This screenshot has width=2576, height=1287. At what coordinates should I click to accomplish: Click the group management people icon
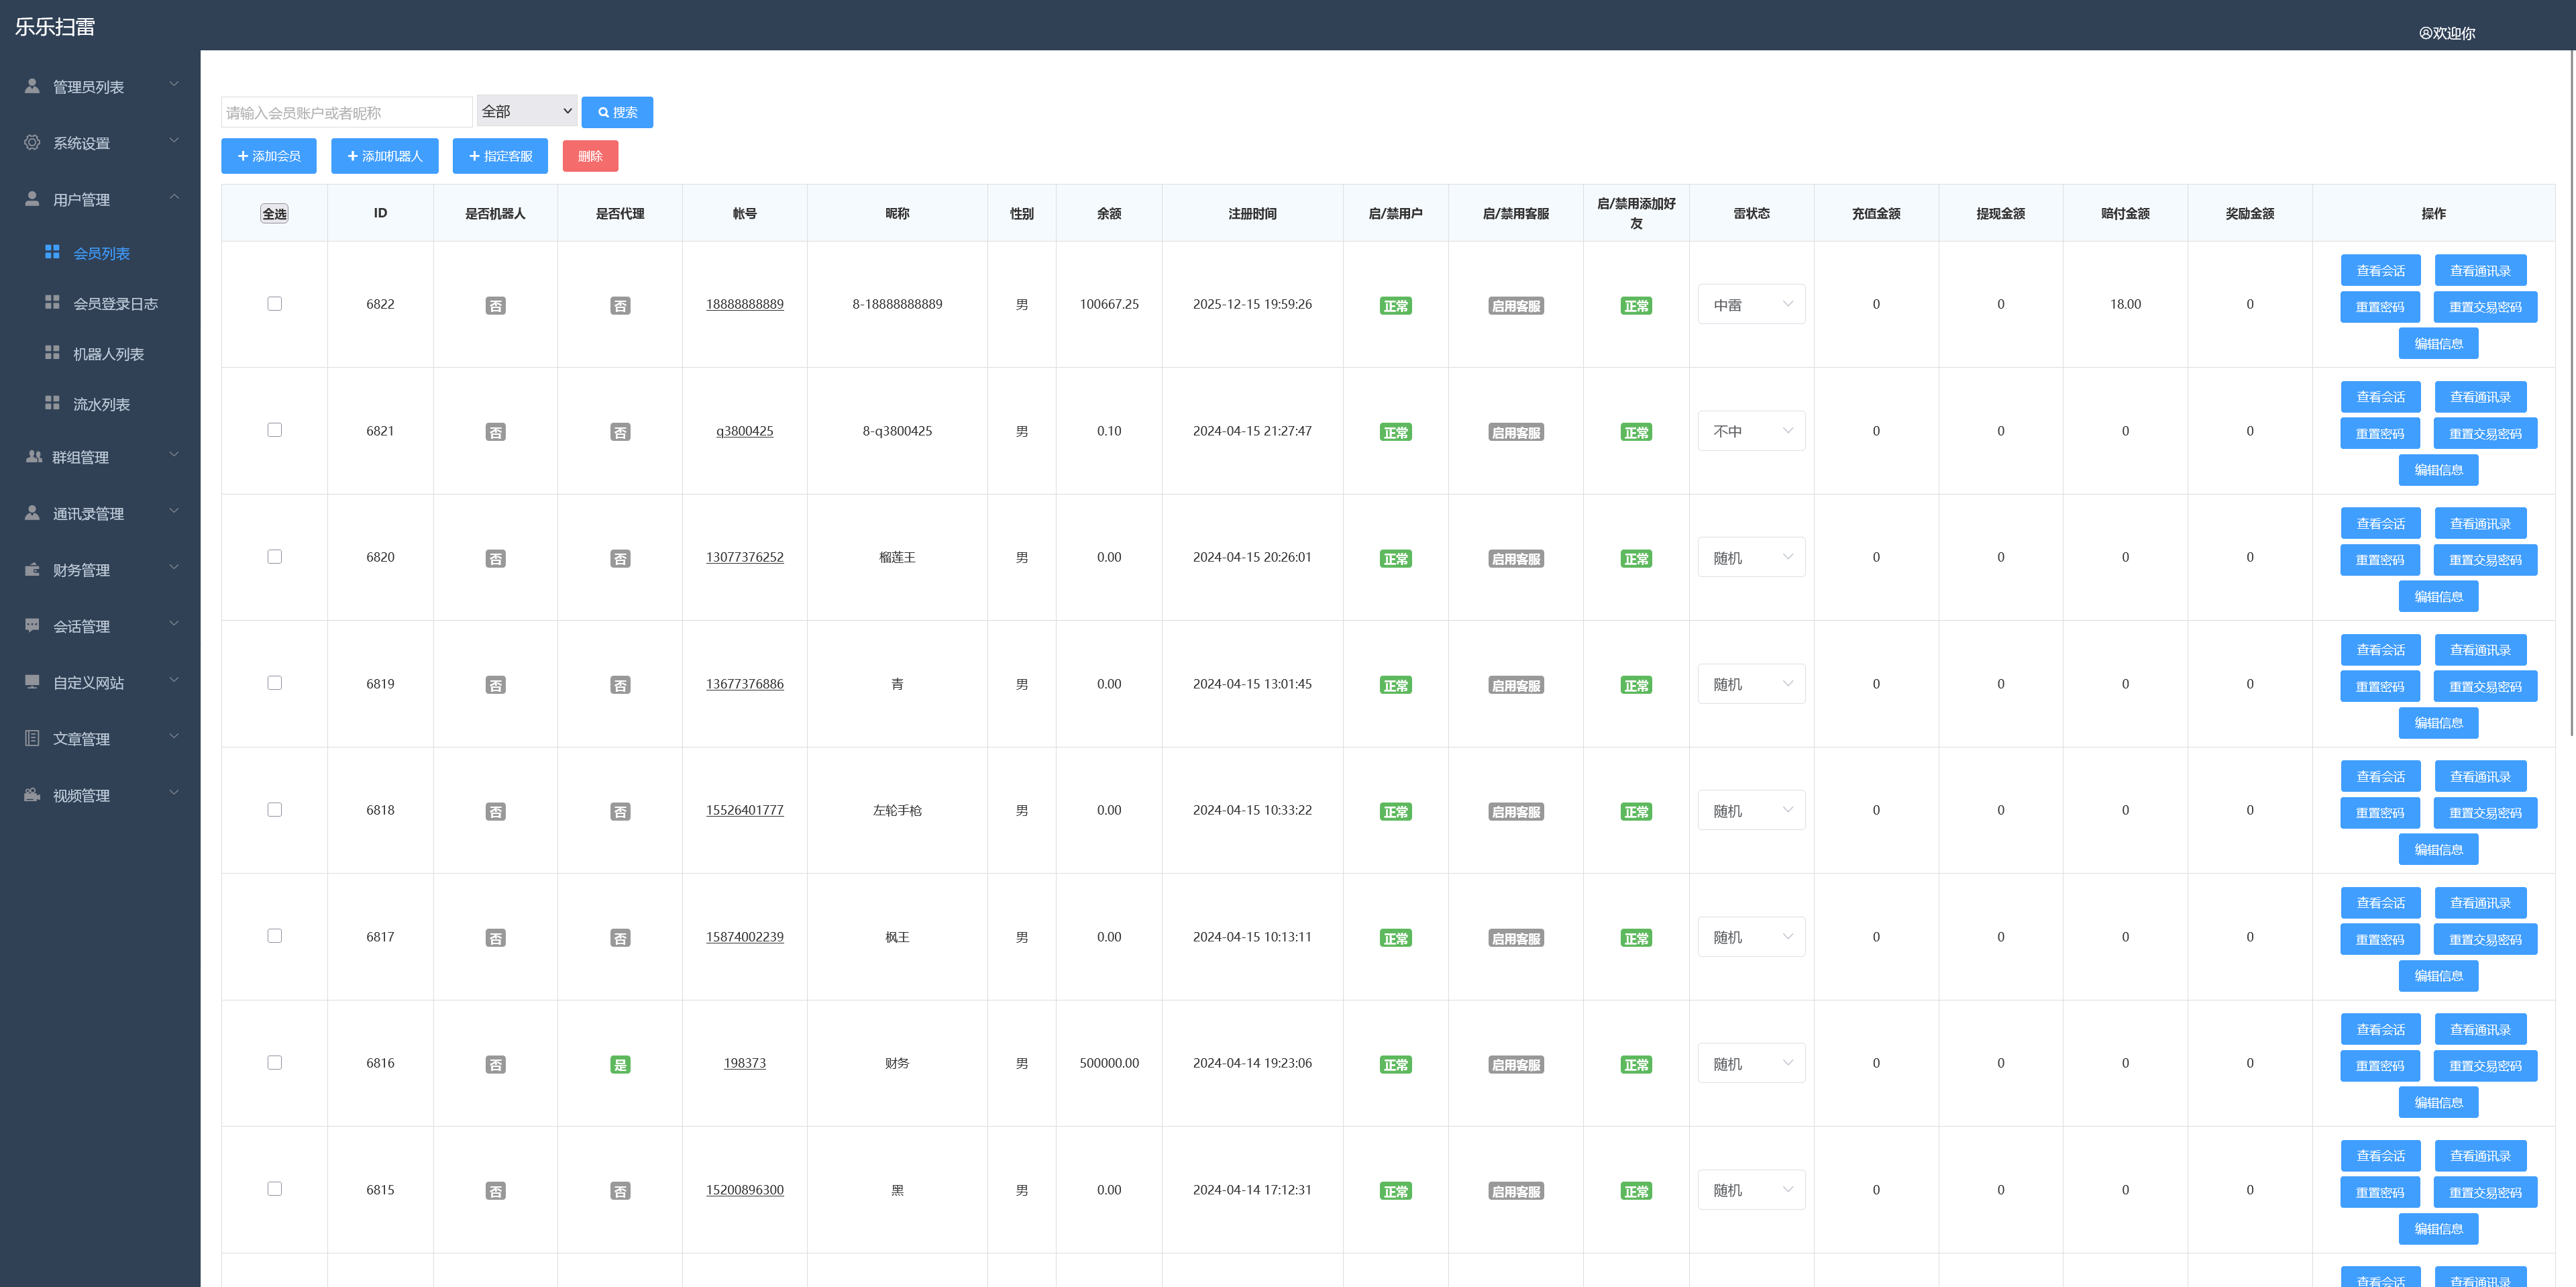tap(33, 456)
